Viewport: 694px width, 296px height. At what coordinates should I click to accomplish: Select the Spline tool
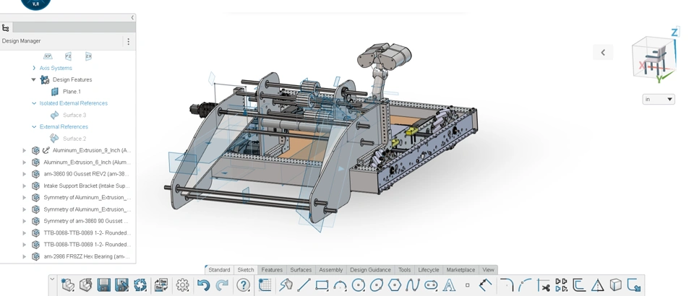click(x=413, y=285)
